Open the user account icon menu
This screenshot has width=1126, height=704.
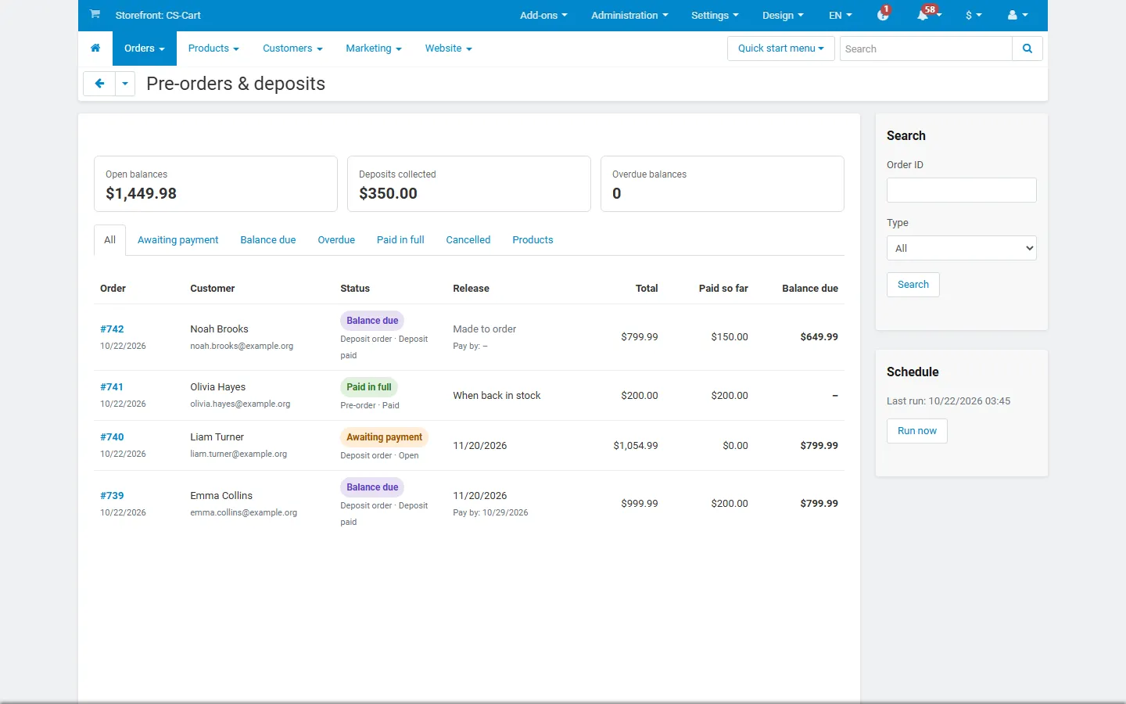tap(1017, 15)
